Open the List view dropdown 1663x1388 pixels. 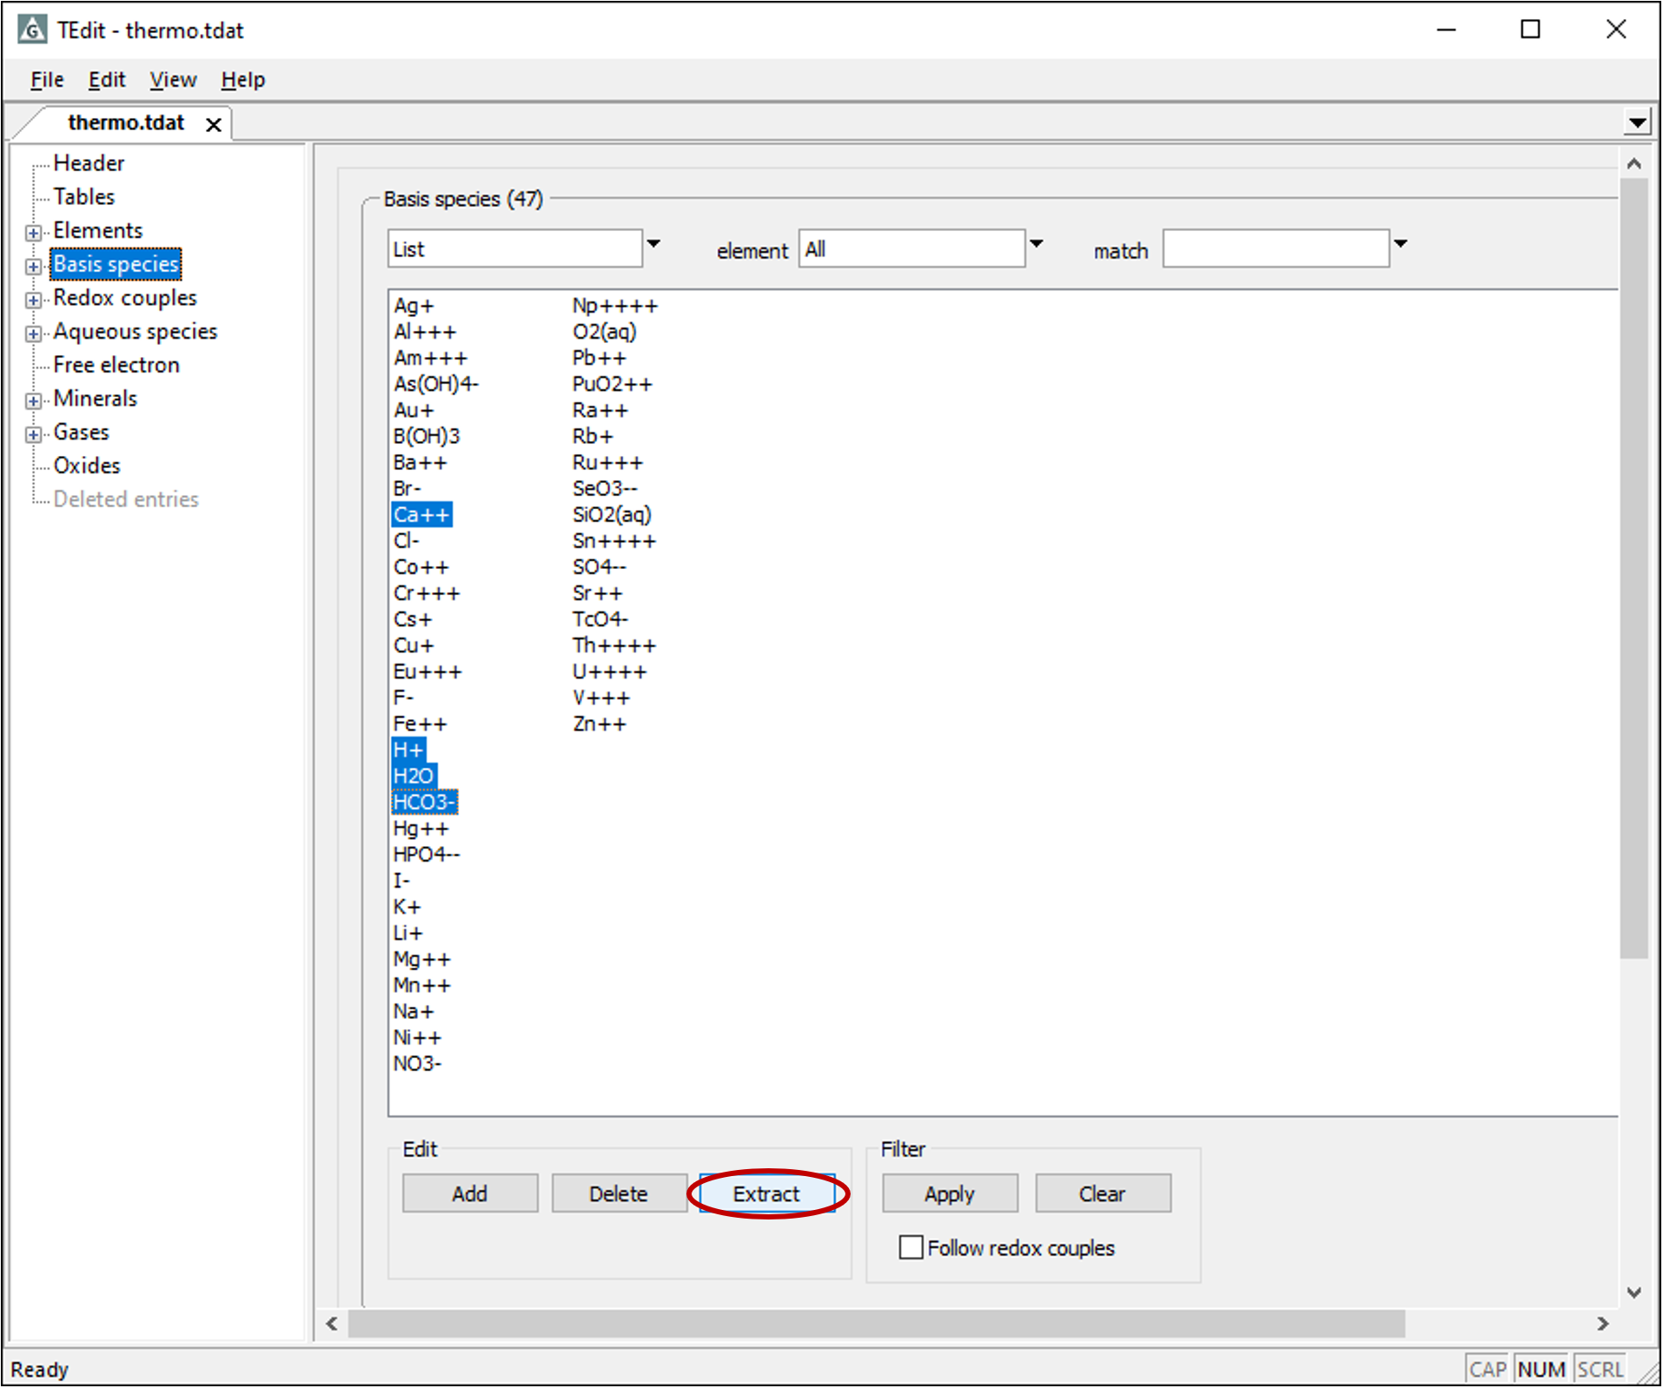tap(653, 245)
